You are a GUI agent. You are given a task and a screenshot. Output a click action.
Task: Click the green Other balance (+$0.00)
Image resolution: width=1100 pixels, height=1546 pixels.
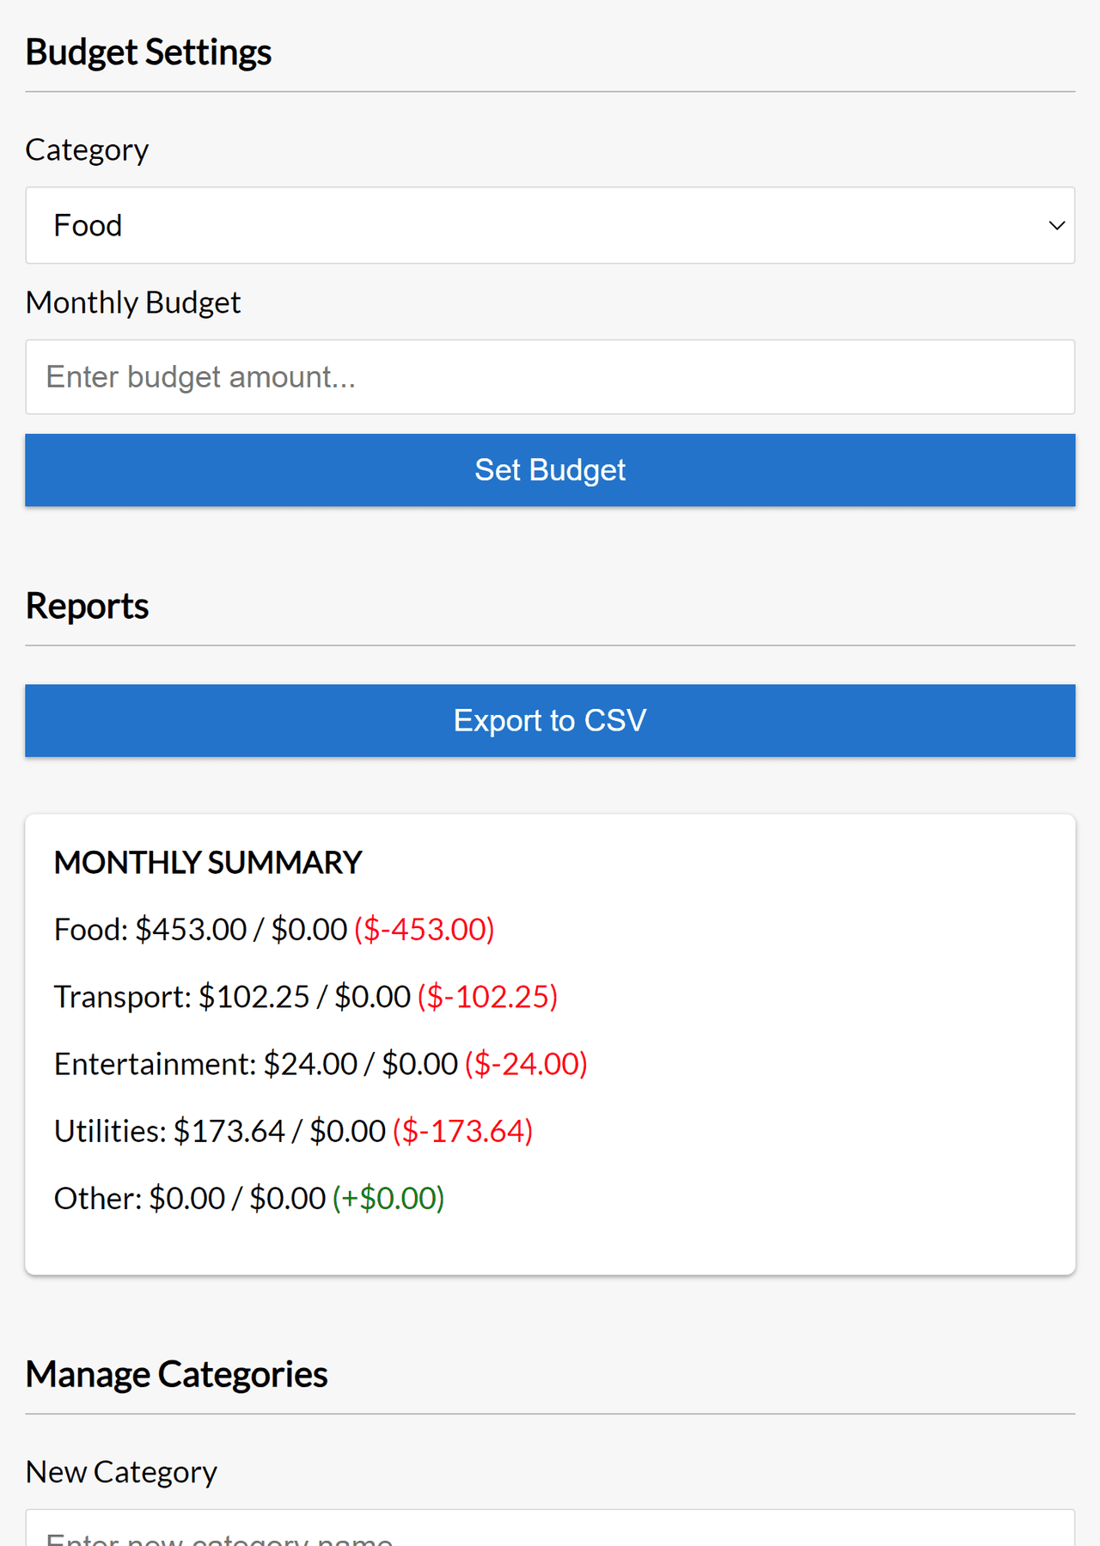pos(388,1198)
